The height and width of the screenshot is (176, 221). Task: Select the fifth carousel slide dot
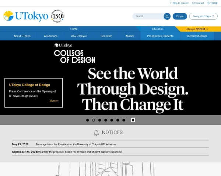[x=112, y=120]
